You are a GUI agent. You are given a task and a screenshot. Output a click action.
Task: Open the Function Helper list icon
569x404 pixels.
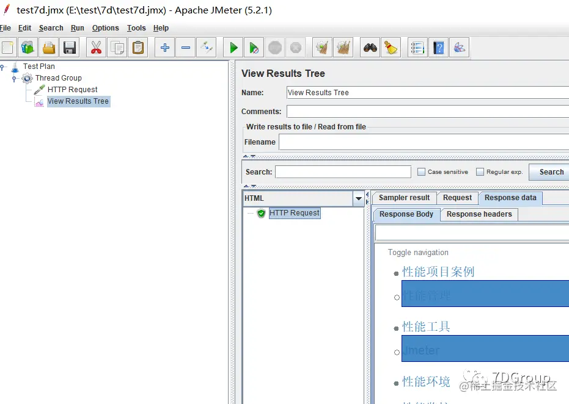(417, 48)
